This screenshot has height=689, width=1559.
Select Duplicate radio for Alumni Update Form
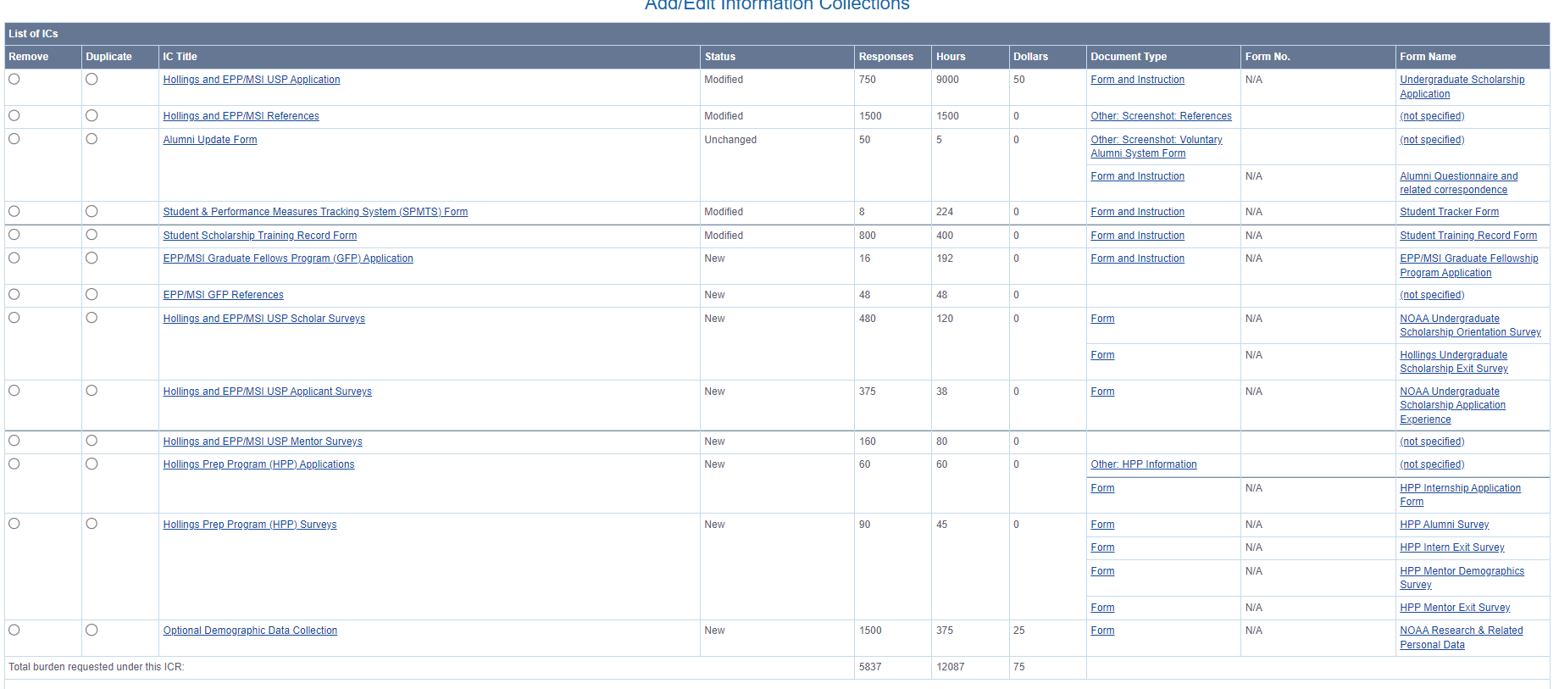coord(92,139)
